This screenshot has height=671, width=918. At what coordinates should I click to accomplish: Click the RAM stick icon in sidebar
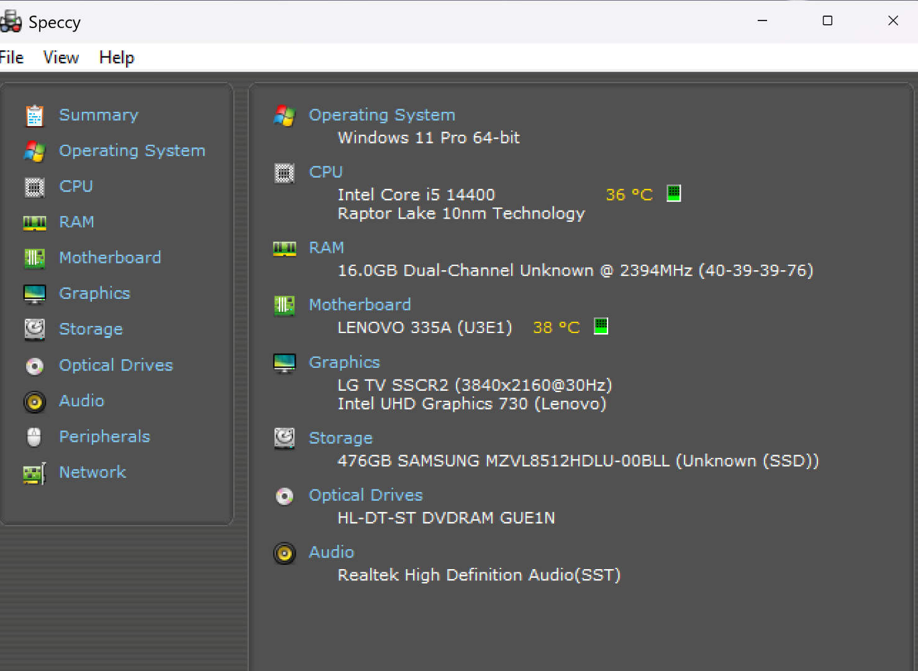click(x=34, y=222)
